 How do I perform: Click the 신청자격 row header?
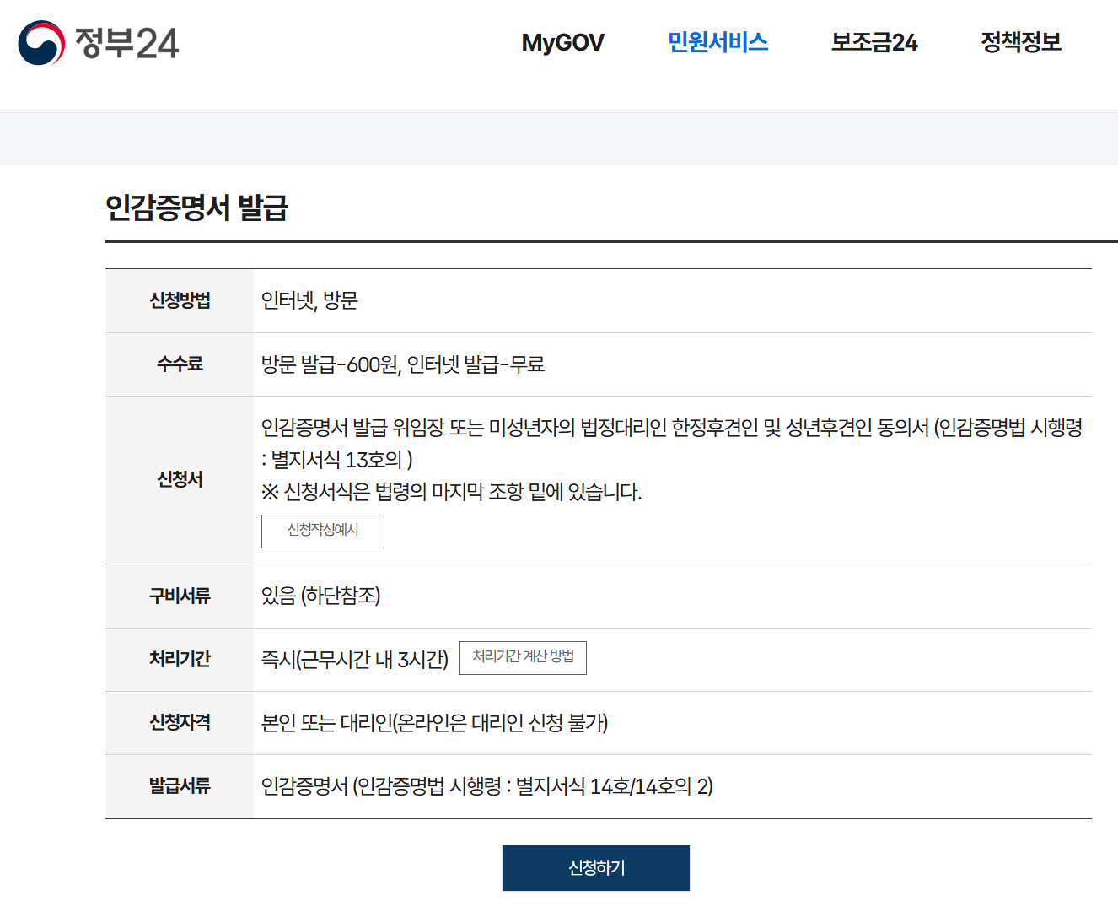coord(178,723)
